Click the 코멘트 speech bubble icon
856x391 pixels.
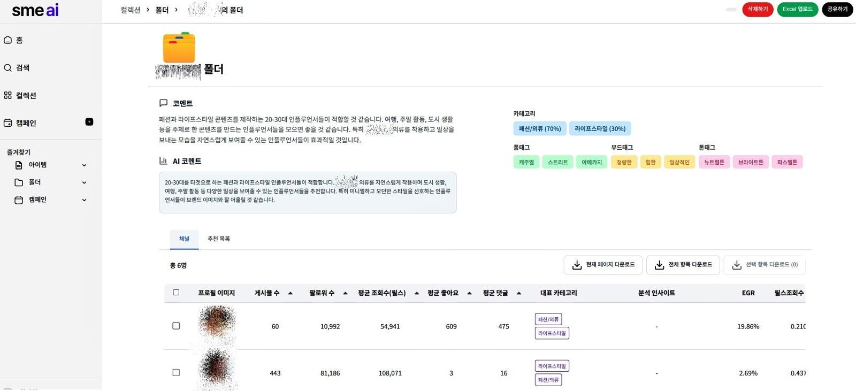click(x=163, y=103)
